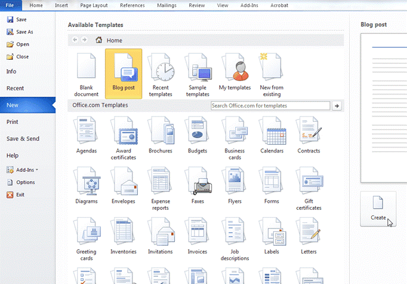Click the Home icon in template navigation
The height and width of the screenshot is (284, 407).
[x=98, y=40]
